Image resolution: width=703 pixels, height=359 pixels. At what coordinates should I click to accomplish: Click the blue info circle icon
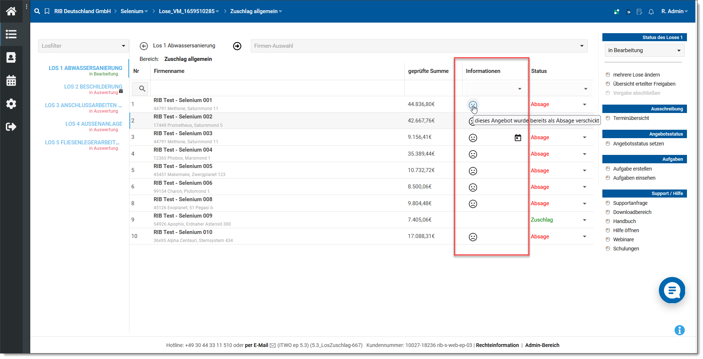[x=679, y=330]
